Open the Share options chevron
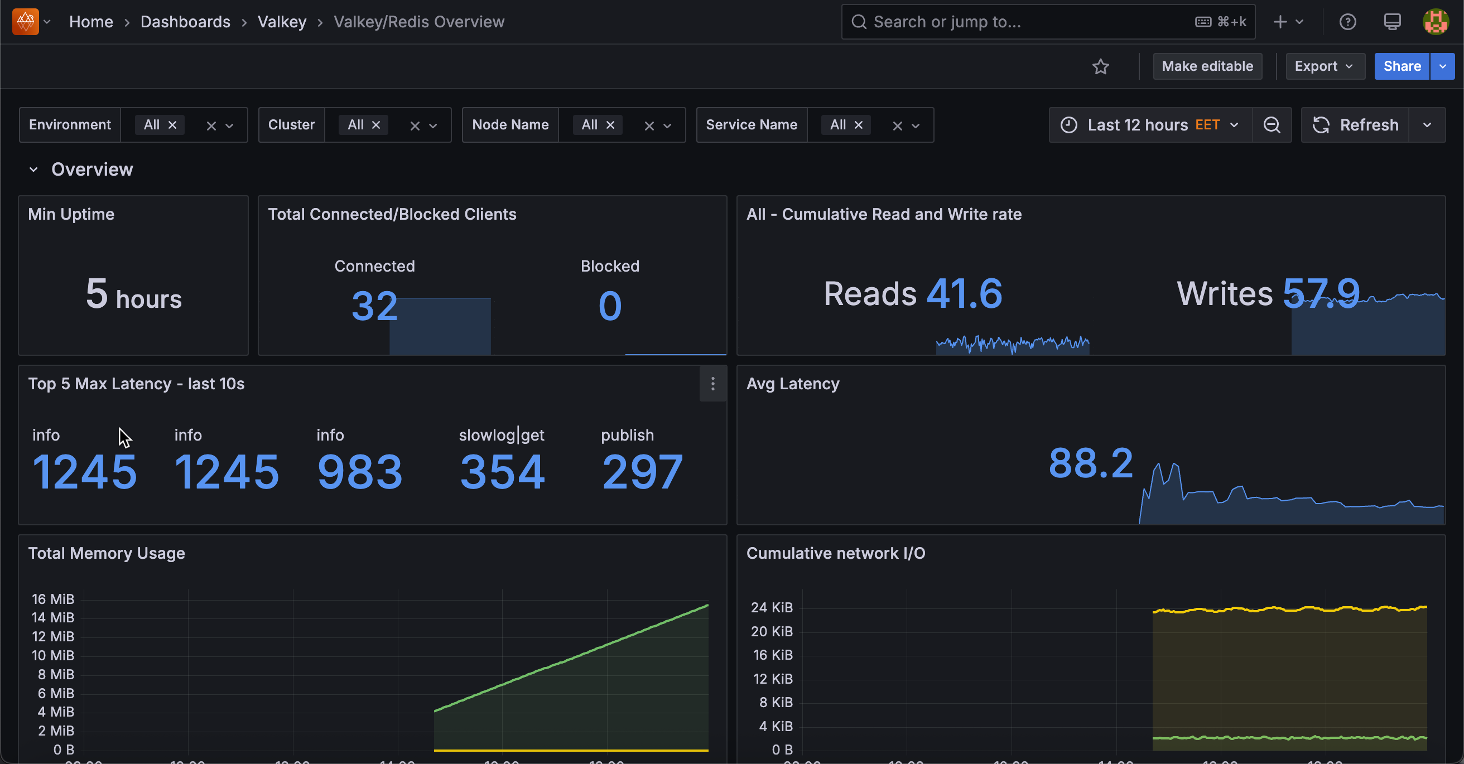 pos(1443,66)
